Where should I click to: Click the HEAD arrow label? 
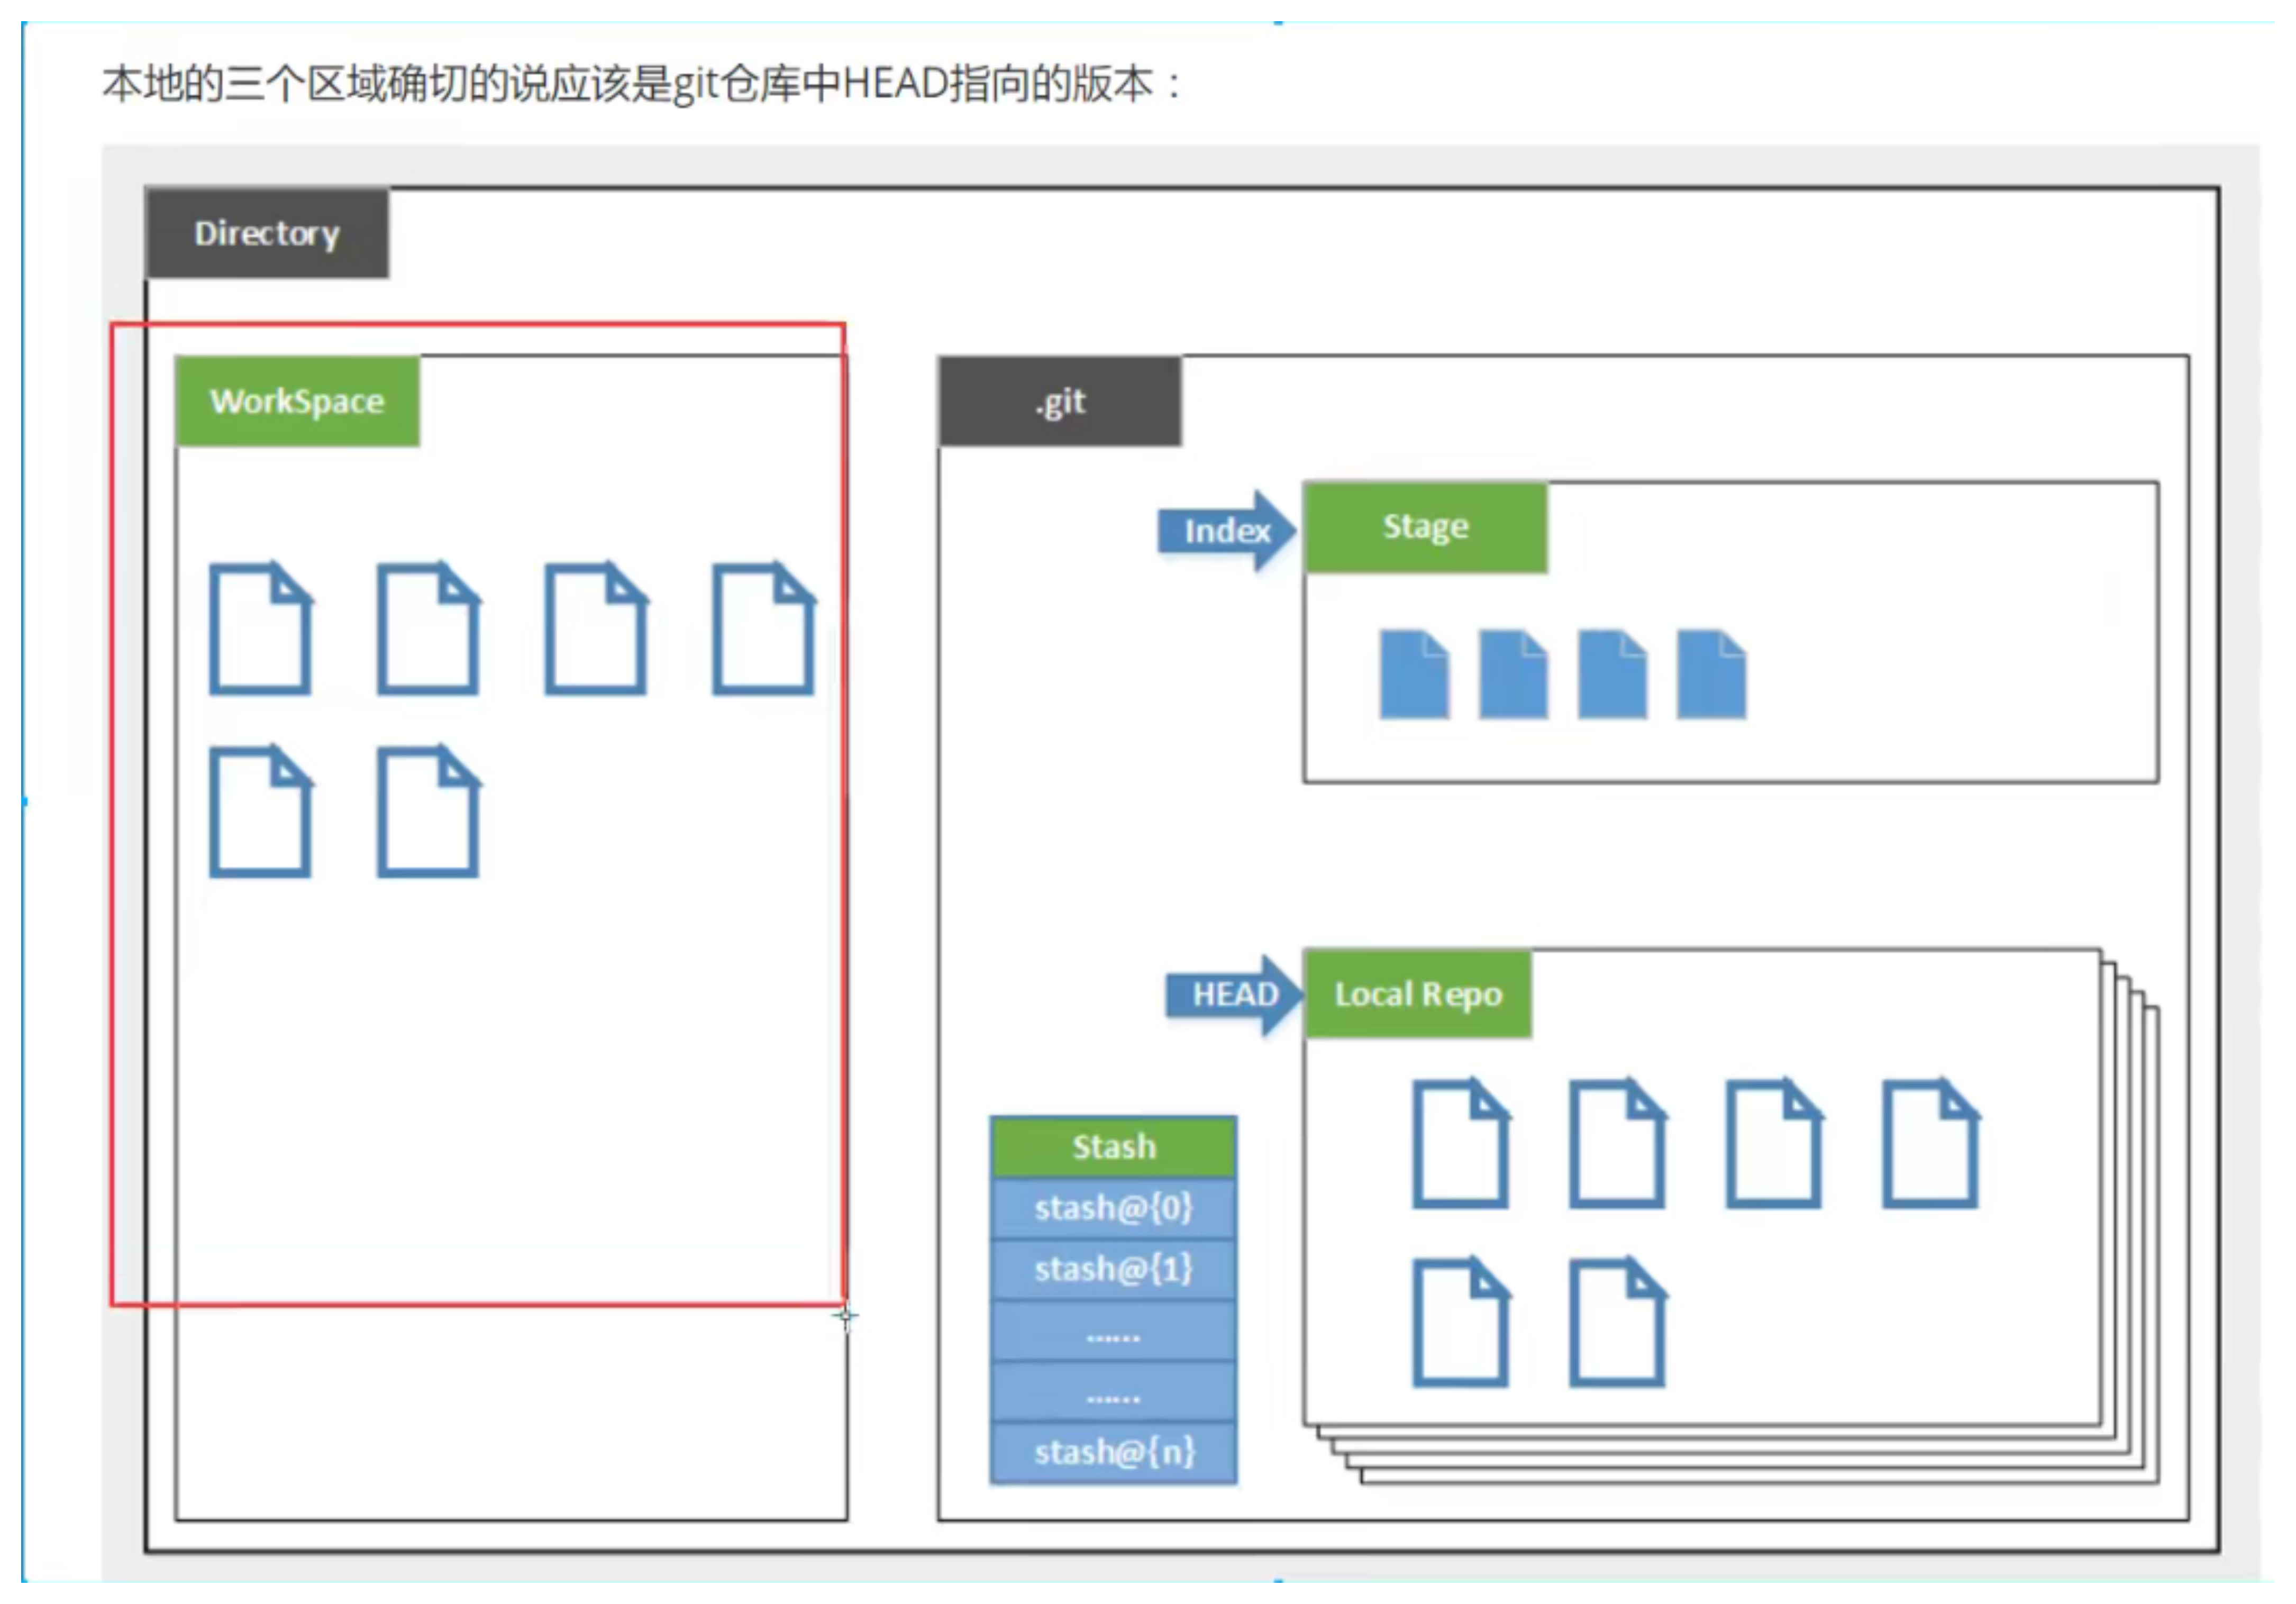click(x=1234, y=995)
